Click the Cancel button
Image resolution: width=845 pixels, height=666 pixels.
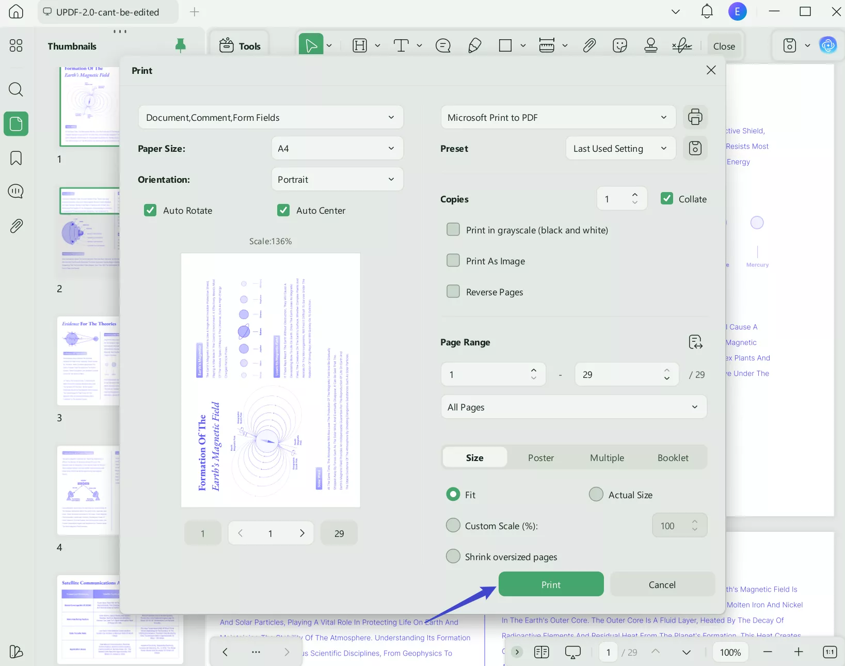pyautogui.click(x=662, y=584)
